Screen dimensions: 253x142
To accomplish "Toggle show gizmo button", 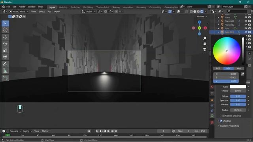I will pyautogui.click(x=170, y=11).
